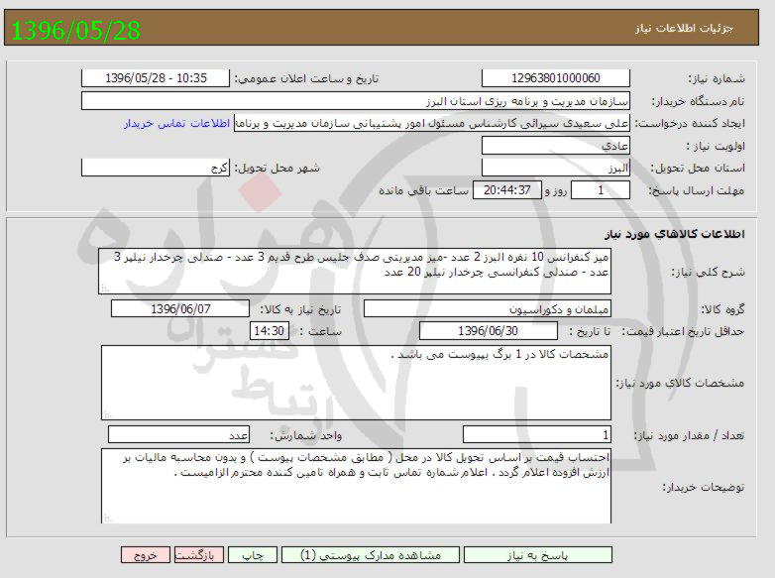
Task: Select the گروه کالا field
Action: click(489, 309)
